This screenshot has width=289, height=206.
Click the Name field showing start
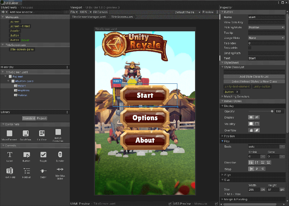[x=266, y=17]
